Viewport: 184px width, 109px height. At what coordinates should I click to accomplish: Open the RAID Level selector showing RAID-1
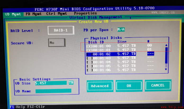[61, 30]
